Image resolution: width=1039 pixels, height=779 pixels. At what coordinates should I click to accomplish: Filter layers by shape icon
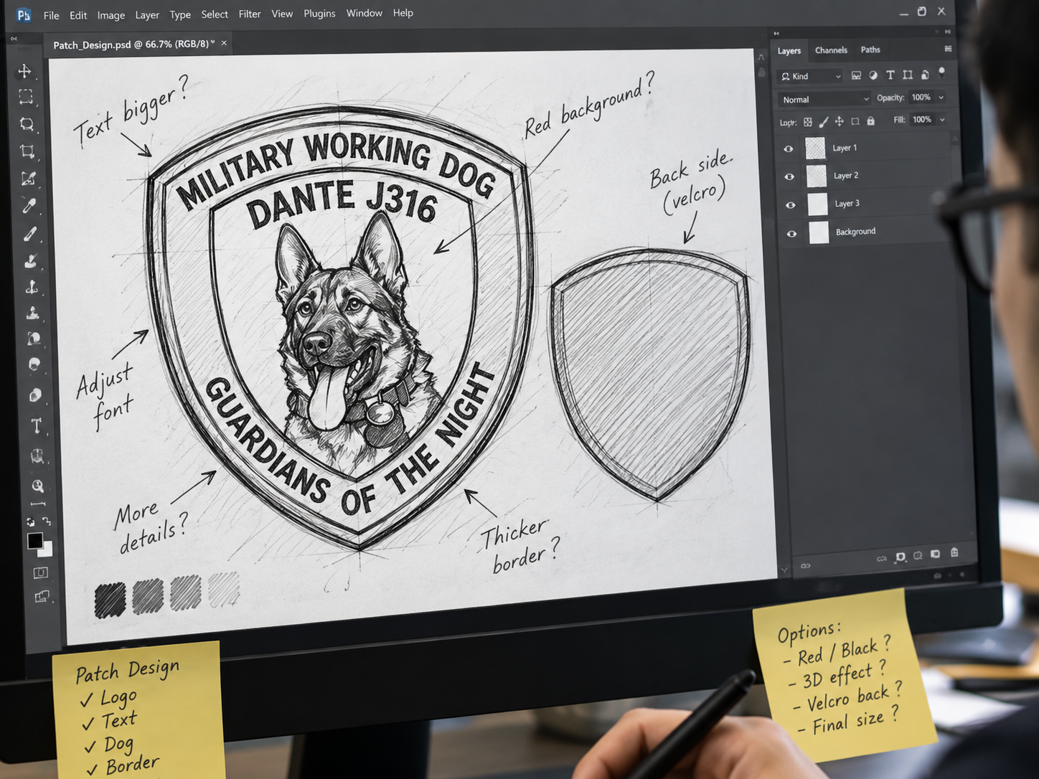pyautogui.click(x=908, y=75)
